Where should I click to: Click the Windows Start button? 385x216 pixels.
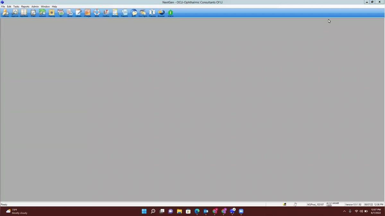click(144, 211)
